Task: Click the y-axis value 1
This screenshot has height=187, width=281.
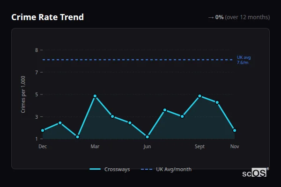Action: tap(37, 139)
